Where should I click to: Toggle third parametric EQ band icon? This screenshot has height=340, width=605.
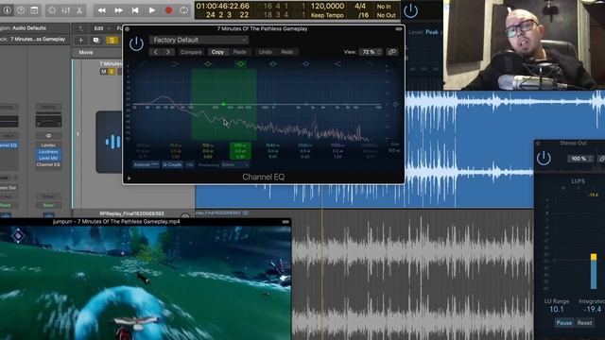coord(273,63)
